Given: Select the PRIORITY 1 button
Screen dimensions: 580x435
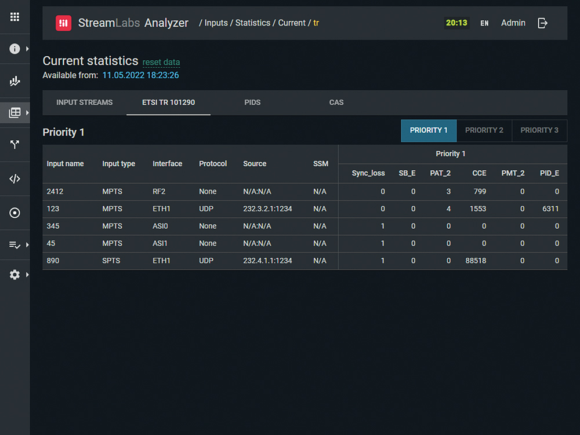Looking at the screenshot, I should [429, 130].
